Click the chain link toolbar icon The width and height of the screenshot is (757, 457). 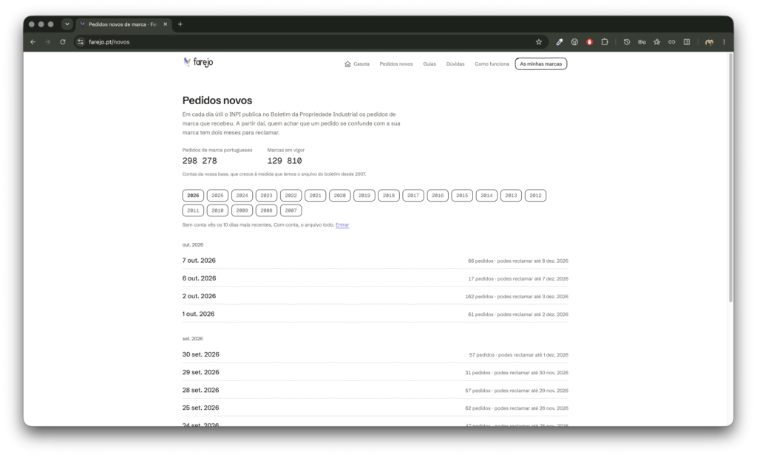coord(671,42)
